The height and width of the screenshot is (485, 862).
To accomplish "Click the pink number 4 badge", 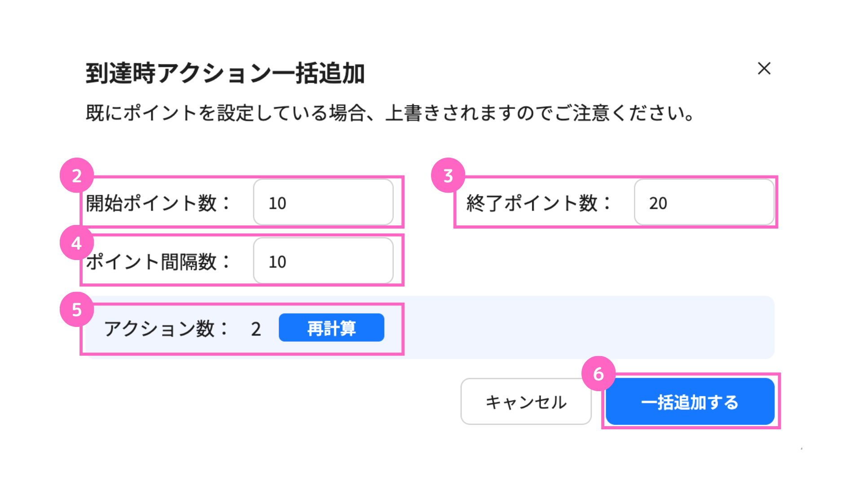I will click(77, 243).
